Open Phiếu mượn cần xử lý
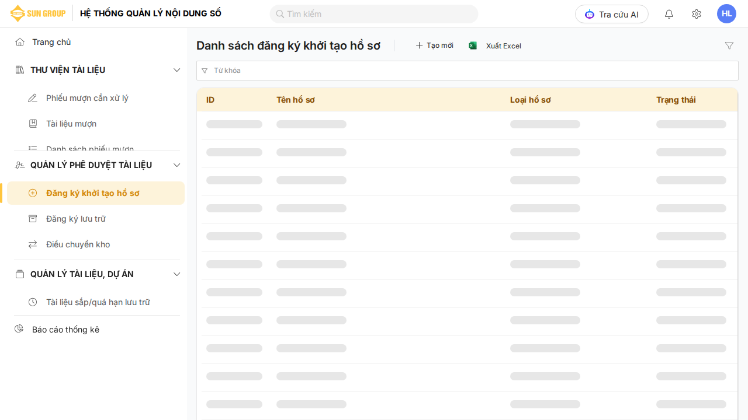The image size is (748, 420). [x=87, y=98]
